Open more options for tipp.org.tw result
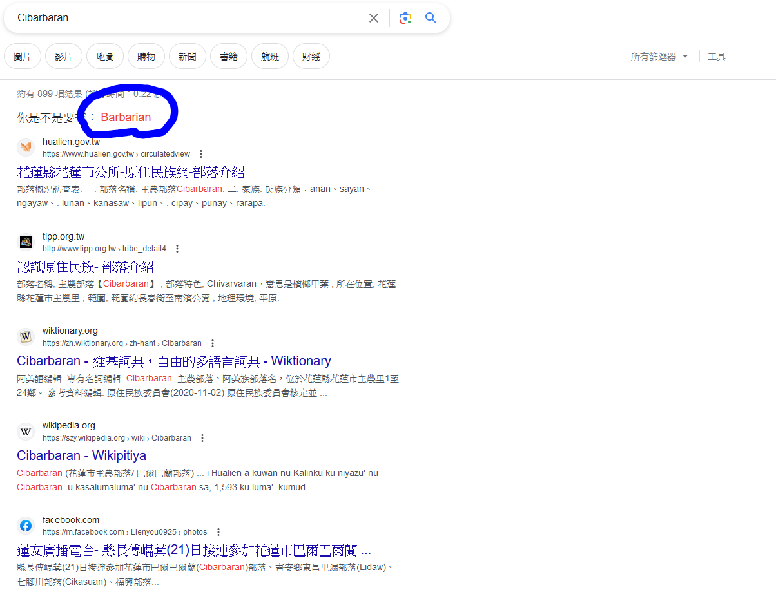The height and width of the screenshot is (592, 776). [177, 249]
